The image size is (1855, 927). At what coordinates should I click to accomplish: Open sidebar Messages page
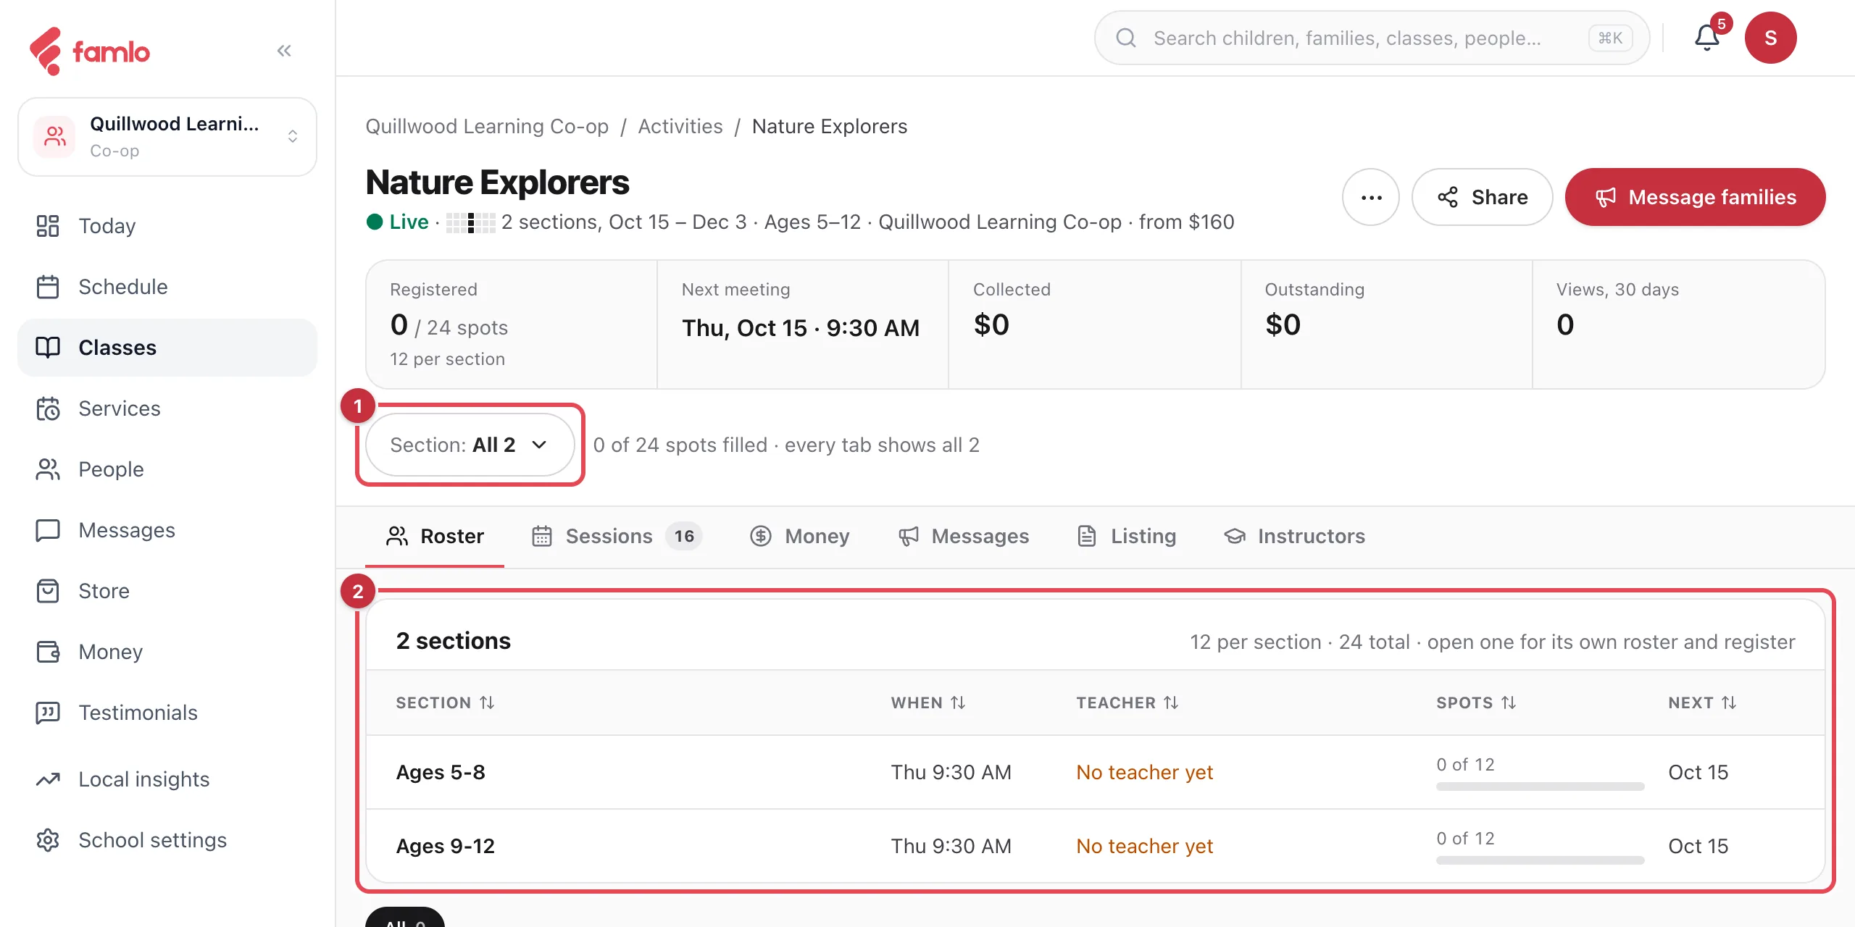pyautogui.click(x=167, y=530)
